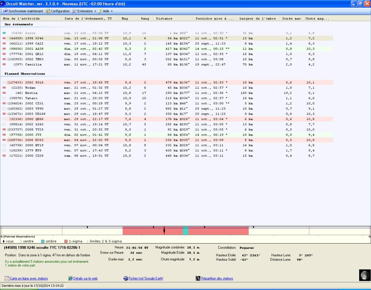Click the red flag beside (233757) 2008 TY25
Viewport: 371px width, 290px height.
point(4,129)
